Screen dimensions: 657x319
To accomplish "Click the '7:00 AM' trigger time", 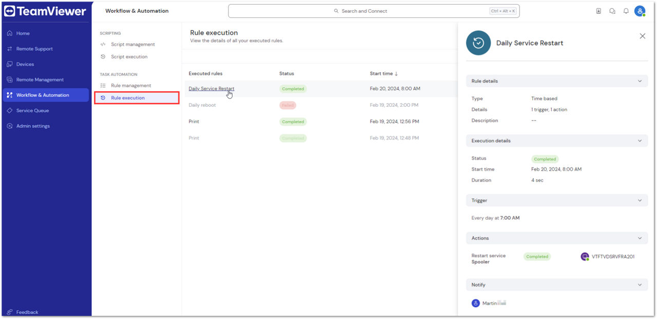I will (510, 218).
